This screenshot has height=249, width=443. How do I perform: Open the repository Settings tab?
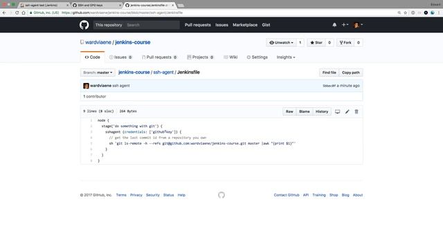pyautogui.click(x=257, y=57)
